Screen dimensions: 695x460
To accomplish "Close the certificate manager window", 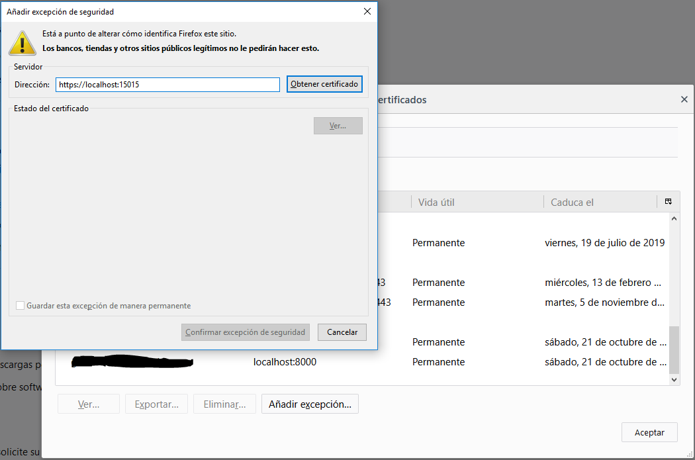I will click(684, 99).
